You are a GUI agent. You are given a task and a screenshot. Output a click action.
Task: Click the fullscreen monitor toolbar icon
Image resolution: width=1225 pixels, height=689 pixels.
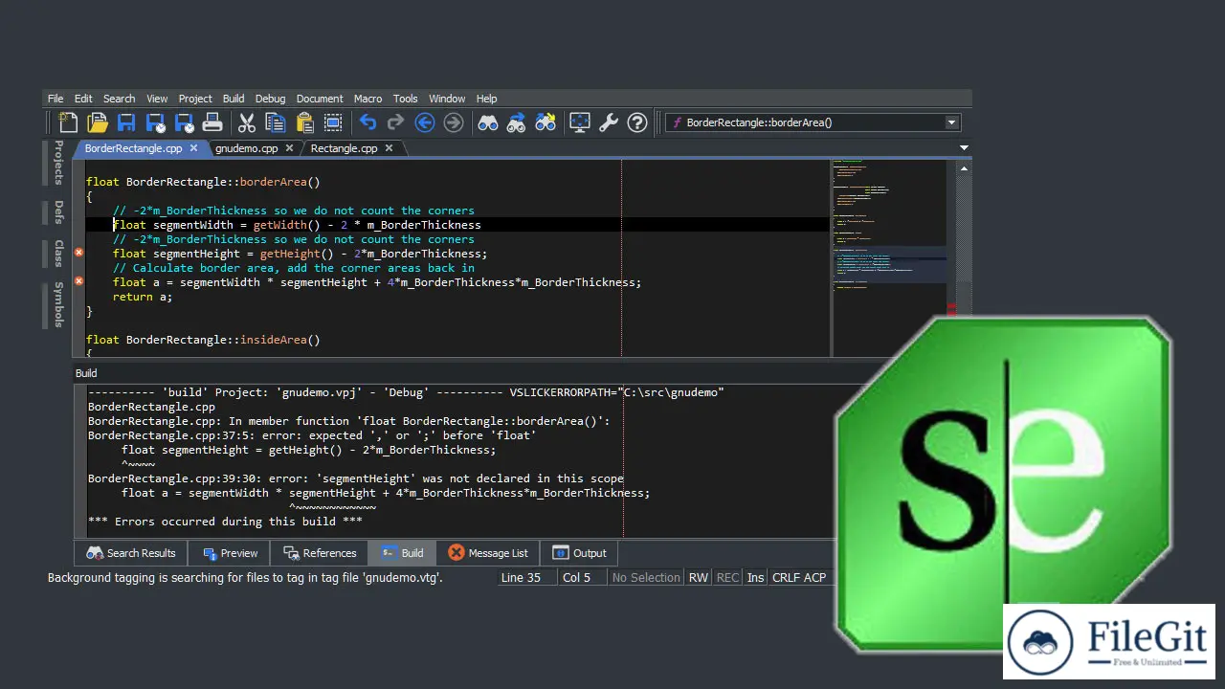[580, 122]
